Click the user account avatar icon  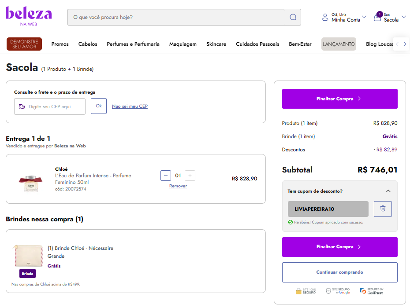[325, 17]
